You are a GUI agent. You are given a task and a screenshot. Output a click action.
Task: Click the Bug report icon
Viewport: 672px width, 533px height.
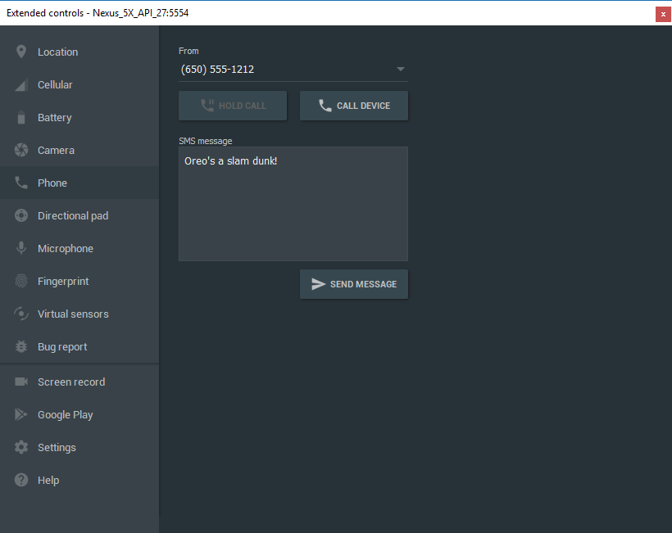click(x=21, y=346)
